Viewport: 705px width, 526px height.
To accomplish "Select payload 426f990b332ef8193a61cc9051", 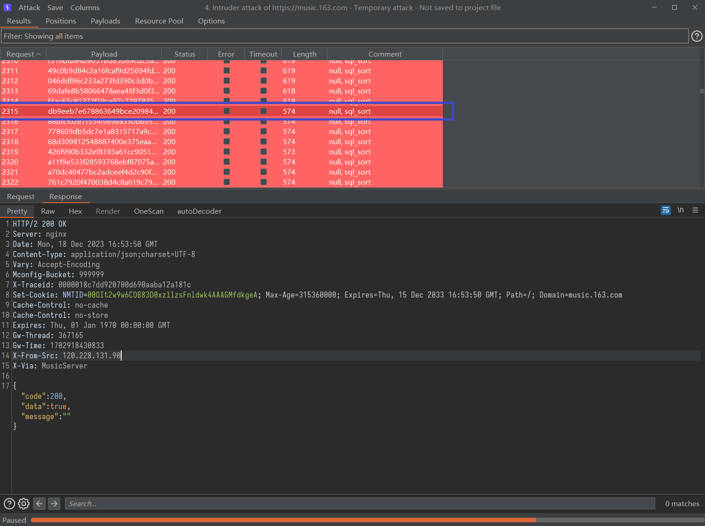I will tap(102, 152).
